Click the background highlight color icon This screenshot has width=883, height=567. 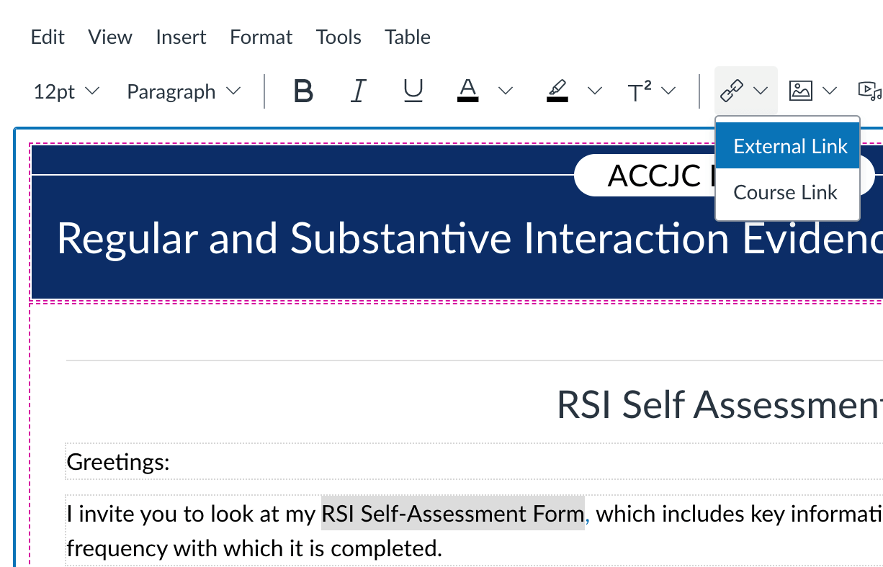tap(557, 91)
